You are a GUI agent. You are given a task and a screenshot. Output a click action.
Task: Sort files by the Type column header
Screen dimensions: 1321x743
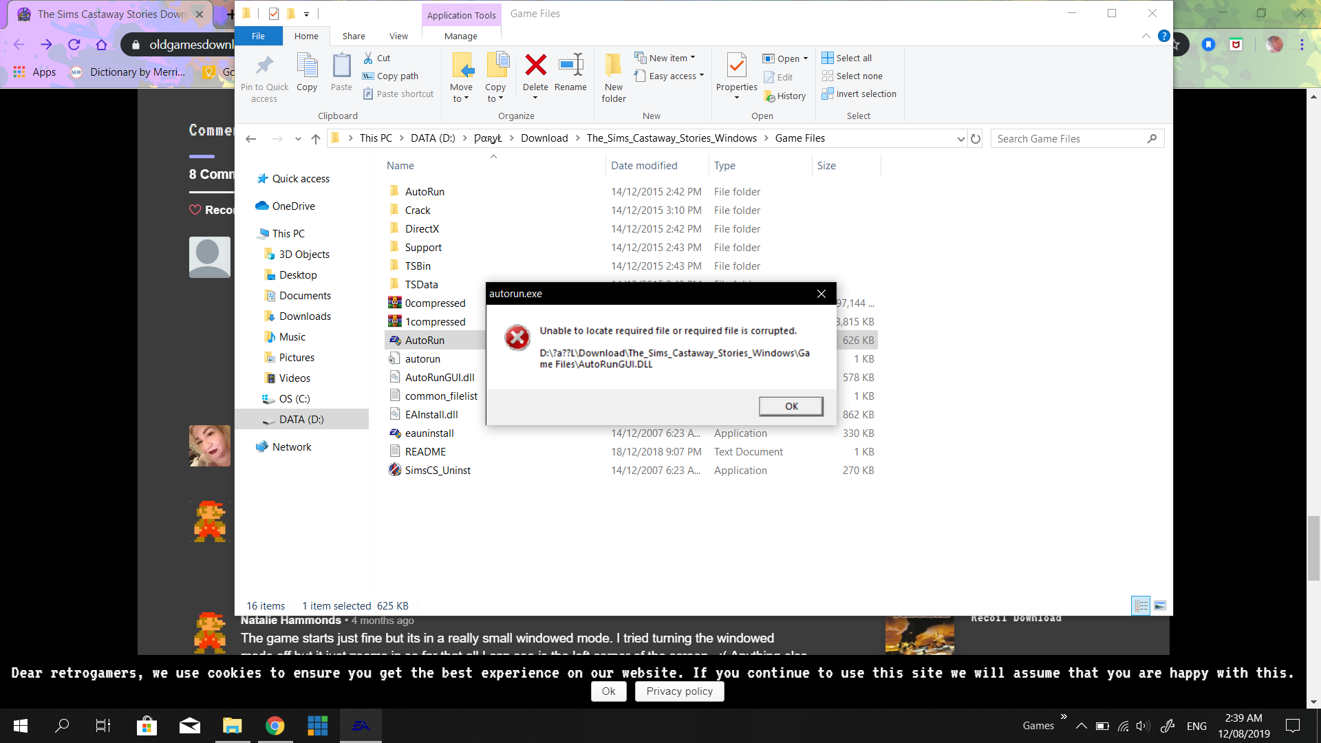(724, 166)
